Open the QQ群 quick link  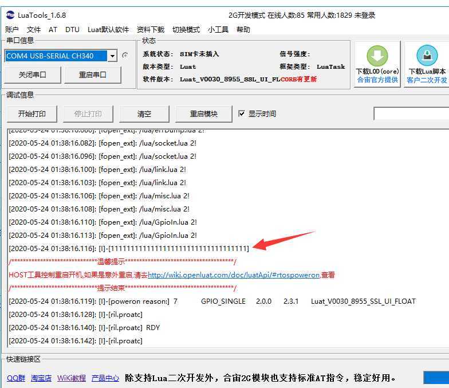point(16,378)
